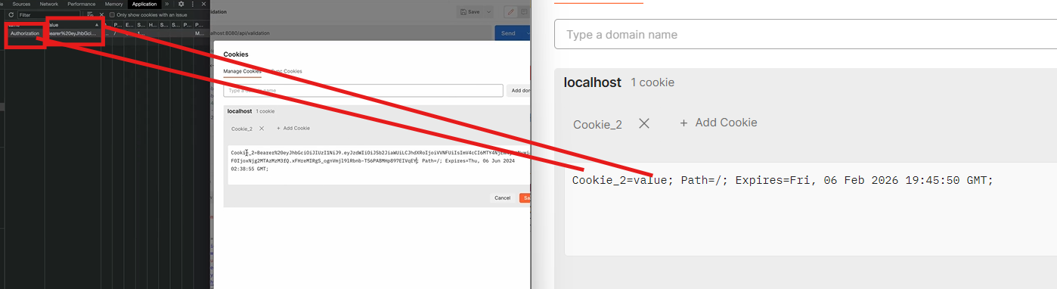Cancel the cookie edit in the dialog

[x=502, y=197]
